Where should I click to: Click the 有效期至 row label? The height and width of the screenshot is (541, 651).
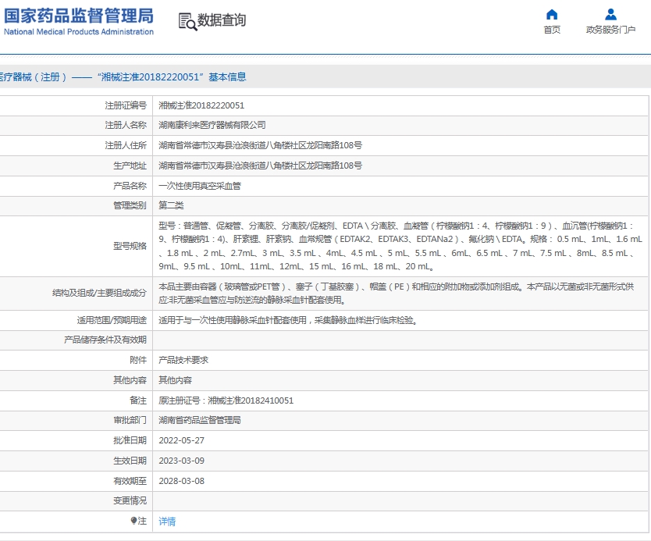click(x=130, y=481)
